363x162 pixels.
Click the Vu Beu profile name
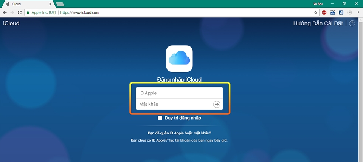tap(317, 4)
